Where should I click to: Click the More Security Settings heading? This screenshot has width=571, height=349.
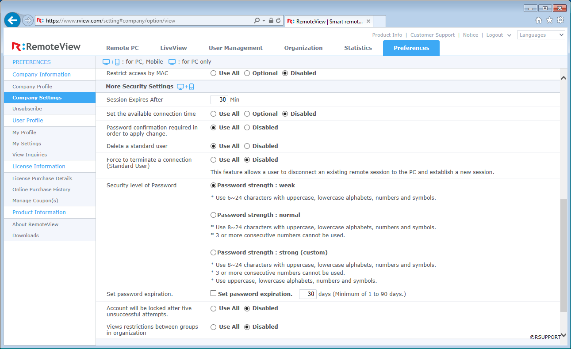coord(139,87)
